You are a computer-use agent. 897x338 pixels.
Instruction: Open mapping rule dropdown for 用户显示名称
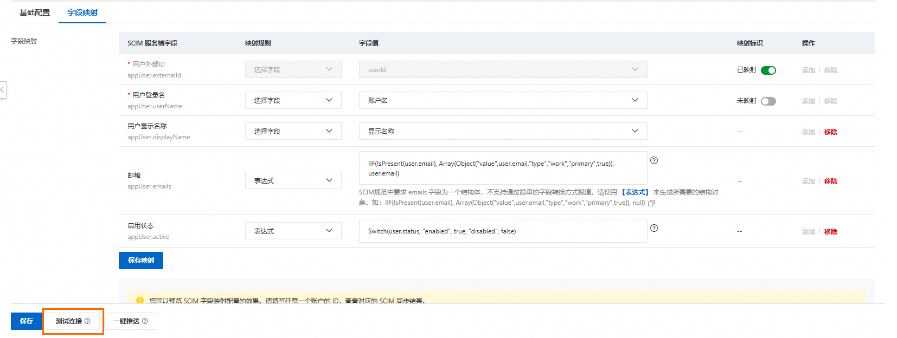click(x=293, y=131)
